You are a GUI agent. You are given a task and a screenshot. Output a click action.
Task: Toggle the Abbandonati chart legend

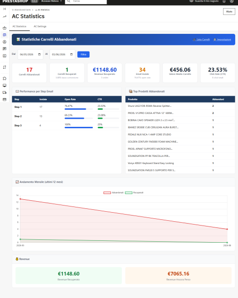pyautogui.click(x=113, y=193)
